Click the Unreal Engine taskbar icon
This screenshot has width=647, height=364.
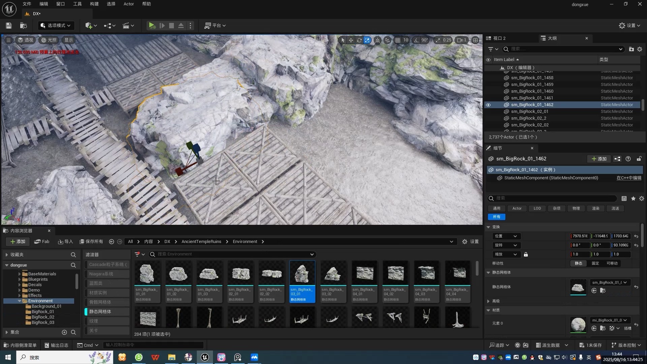coord(205,357)
